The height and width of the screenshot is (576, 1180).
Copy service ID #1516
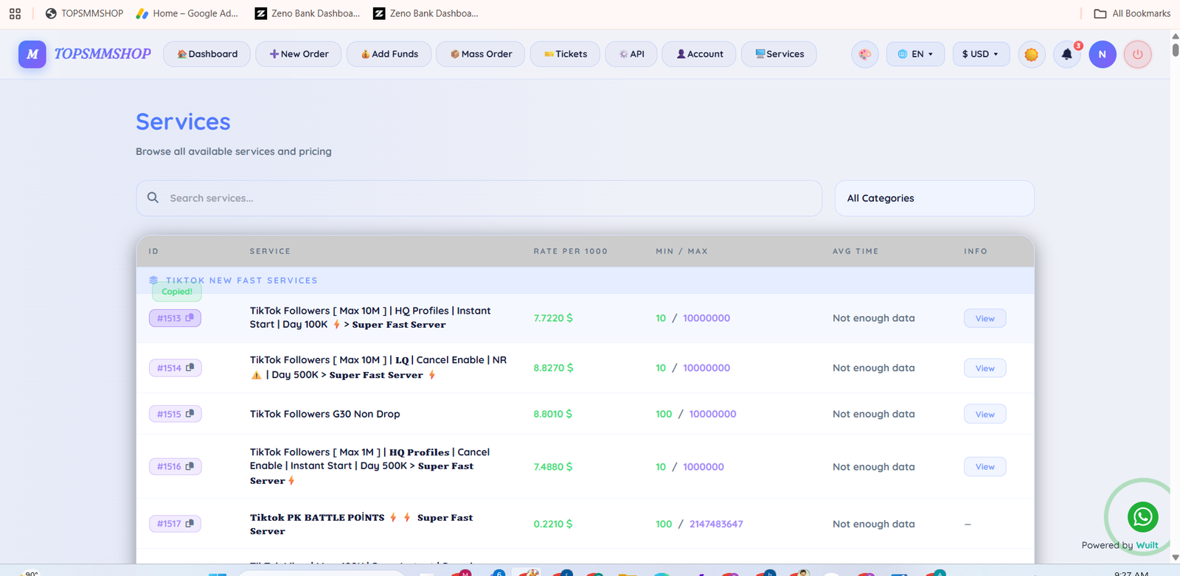(x=175, y=466)
